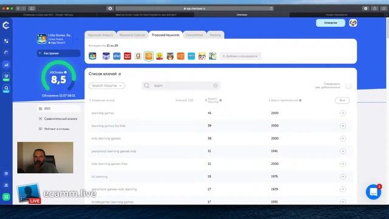Viewport: 389px width, 219px height.
Task: Sort by Search Volume column header
Action: 212,100
